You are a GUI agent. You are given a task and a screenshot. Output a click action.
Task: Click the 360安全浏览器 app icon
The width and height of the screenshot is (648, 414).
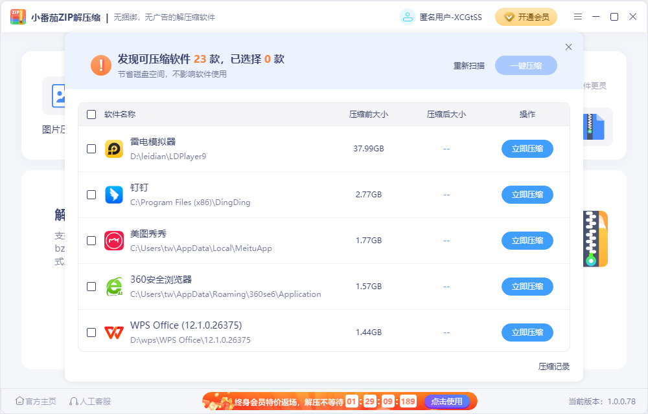114,287
